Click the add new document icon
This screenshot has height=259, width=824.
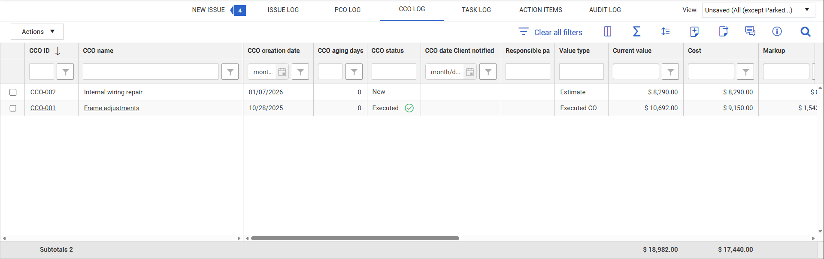click(694, 31)
